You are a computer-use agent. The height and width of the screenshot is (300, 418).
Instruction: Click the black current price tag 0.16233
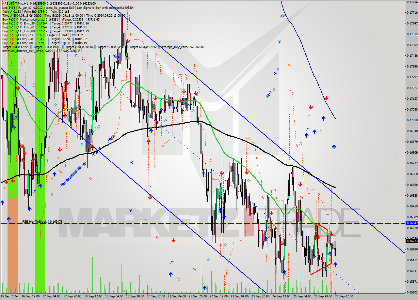click(x=411, y=241)
